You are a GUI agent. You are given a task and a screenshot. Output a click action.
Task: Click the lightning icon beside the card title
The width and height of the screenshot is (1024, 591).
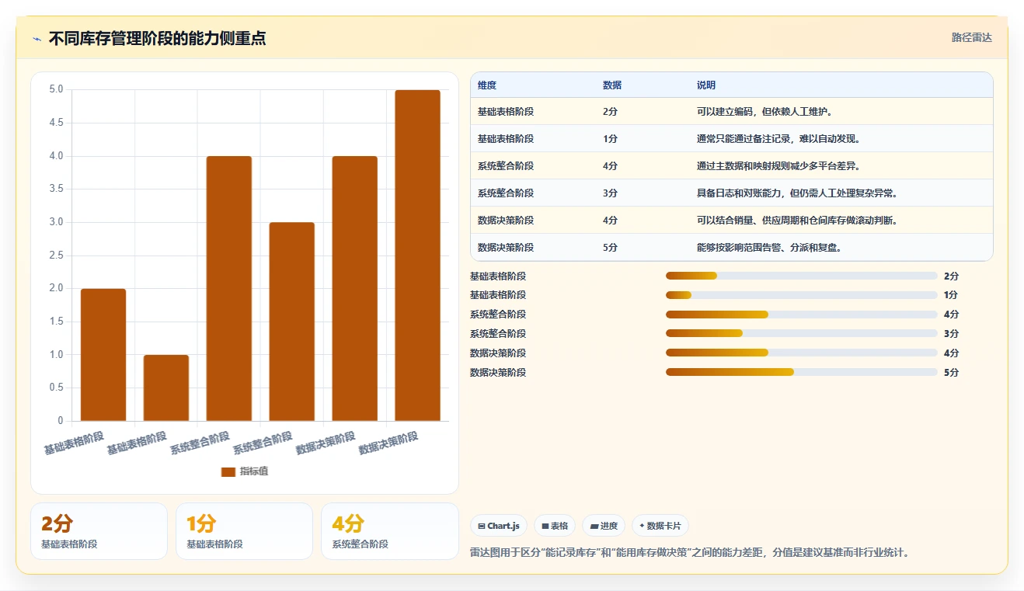click(x=37, y=39)
